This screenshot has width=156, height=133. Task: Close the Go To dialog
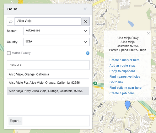[x=85, y=9]
